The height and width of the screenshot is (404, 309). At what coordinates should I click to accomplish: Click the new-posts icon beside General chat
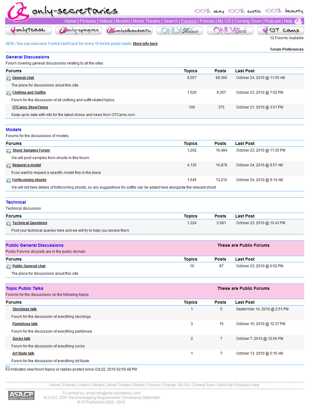pyautogui.click(x=8, y=78)
